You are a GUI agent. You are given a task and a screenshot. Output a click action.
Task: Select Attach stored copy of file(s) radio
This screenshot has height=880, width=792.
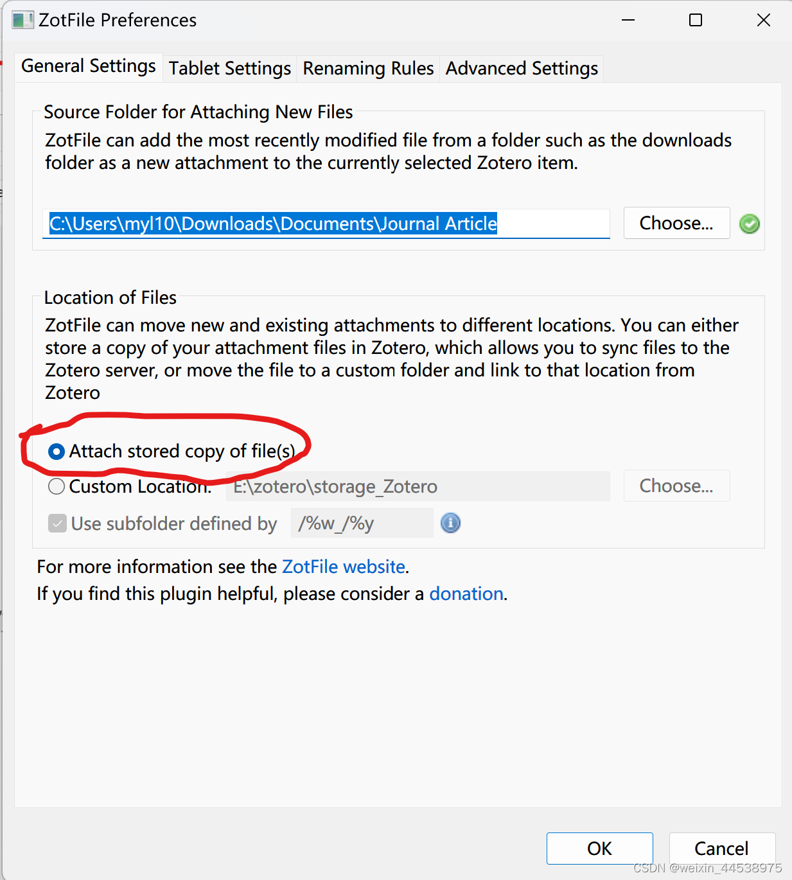57,452
